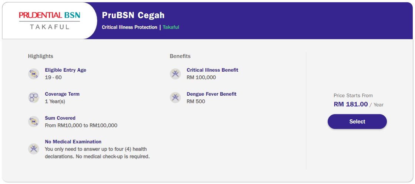Click the Dengue Fever Benefit icon

click(175, 98)
